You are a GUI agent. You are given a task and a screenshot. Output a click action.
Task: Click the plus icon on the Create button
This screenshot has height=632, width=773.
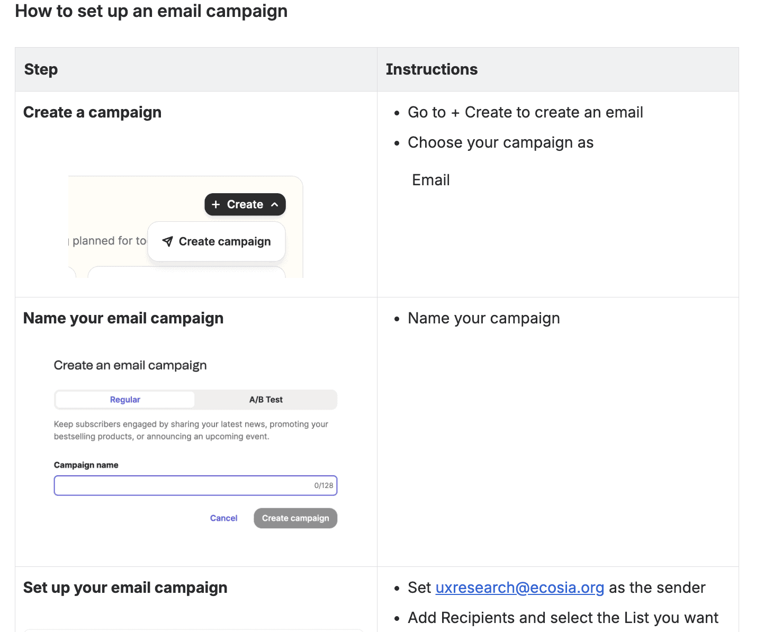(x=215, y=205)
